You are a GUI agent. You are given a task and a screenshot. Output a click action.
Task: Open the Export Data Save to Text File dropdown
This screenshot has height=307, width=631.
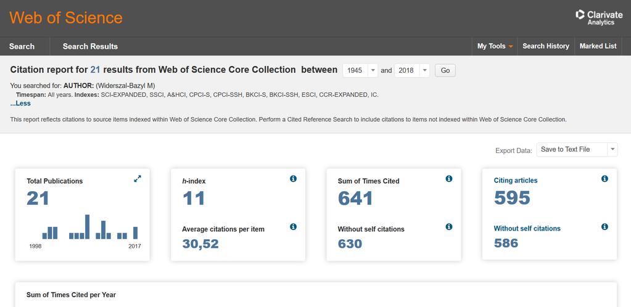pyautogui.click(x=577, y=149)
